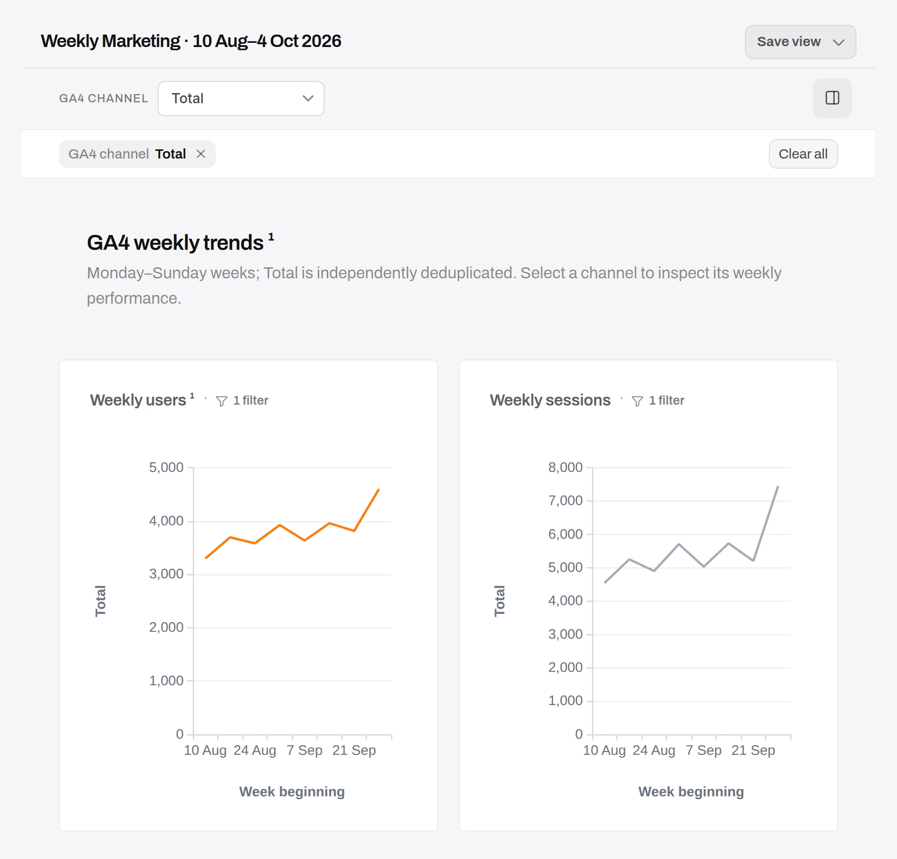Image resolution: width=897 pixels, height=859 pixels.
Task: Click the Clear all button
Action: click(x=803, y=154)
